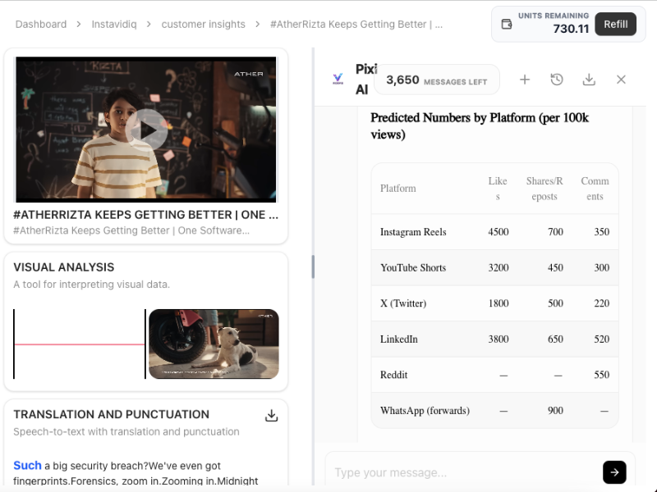This screenshot has height=492, width=657.
Task: Select customer insights in the breadcrumb
Action: [x=203, y=25]
